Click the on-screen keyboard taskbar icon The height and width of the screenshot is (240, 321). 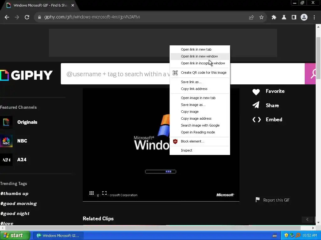(275, 236)
